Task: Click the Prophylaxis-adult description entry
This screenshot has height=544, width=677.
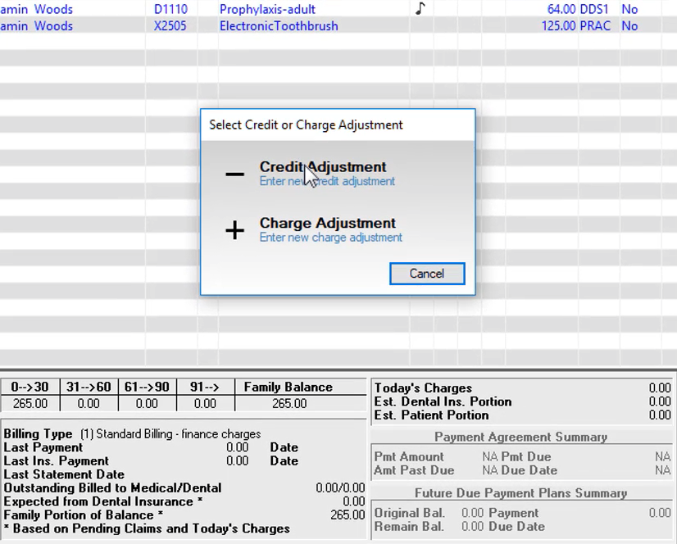Action: click(267, 10)
